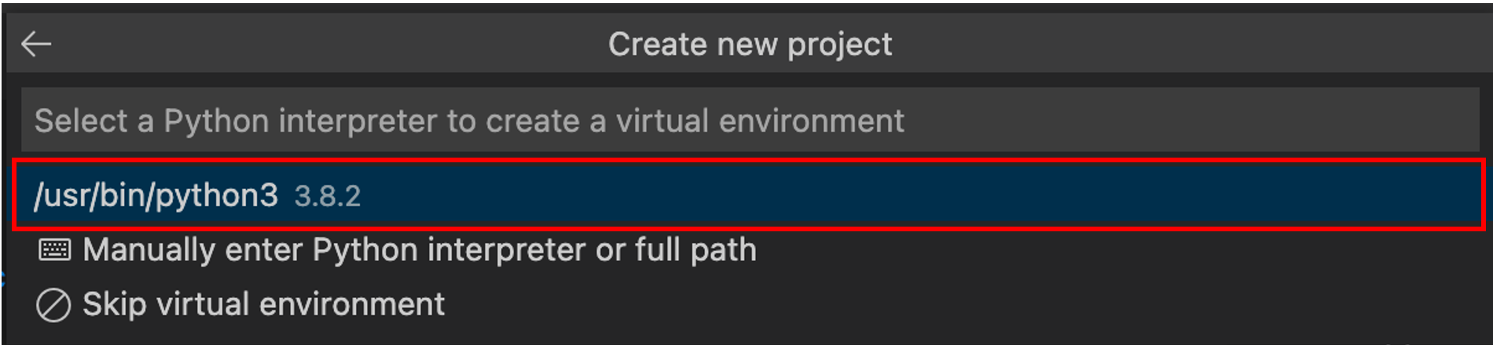Screen dimensions: 1493x345
Task: Skip creating a virtual environment
Action: point(263,304)
